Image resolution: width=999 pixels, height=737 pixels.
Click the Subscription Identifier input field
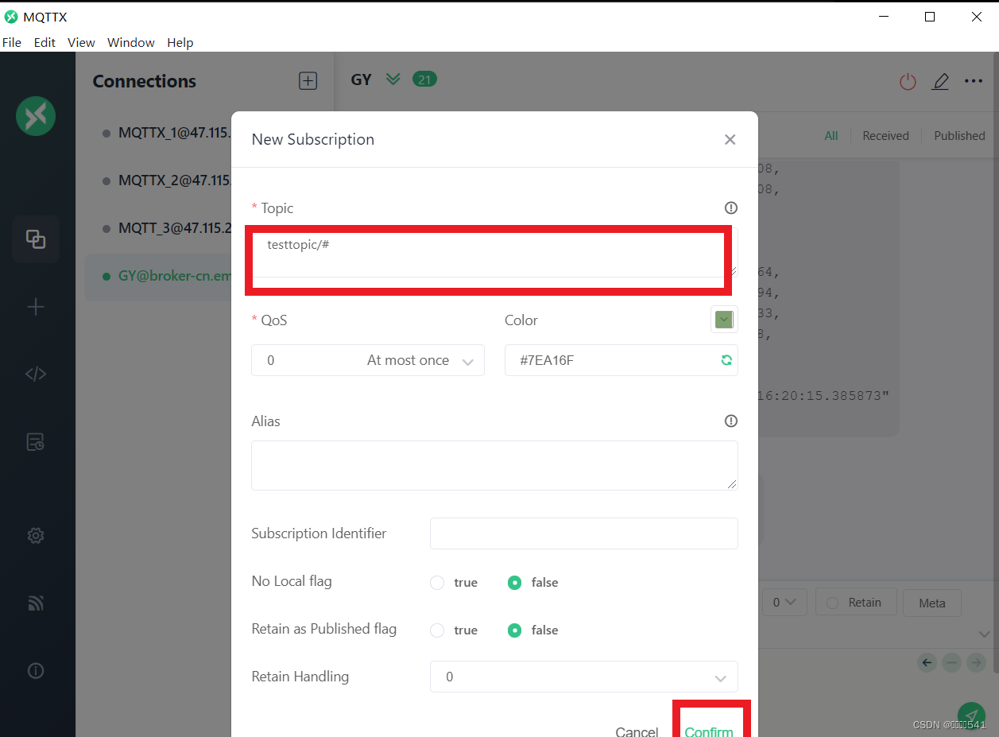(583, 533)
